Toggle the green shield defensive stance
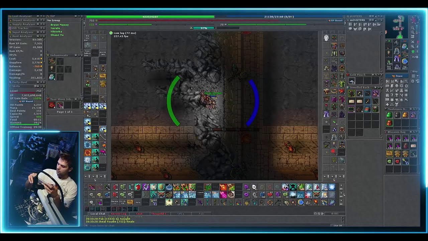 413,52
